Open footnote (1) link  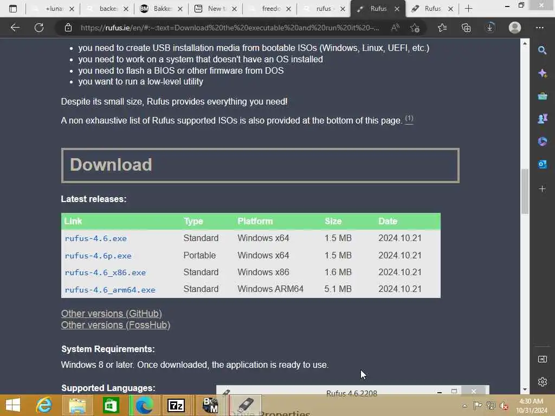coord(409,119)
